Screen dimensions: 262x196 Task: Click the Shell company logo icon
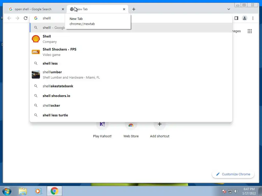pos(36,39)
